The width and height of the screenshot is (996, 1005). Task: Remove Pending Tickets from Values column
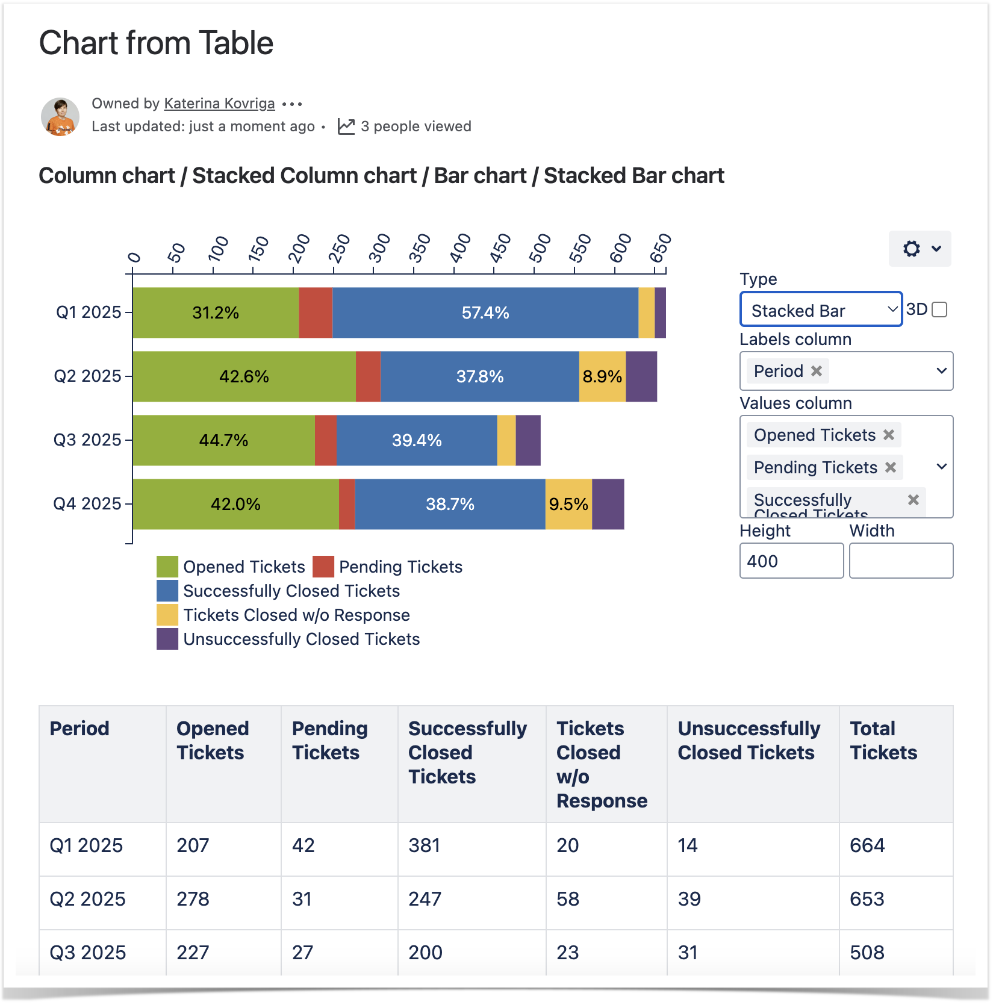click(x=891, y=467)
